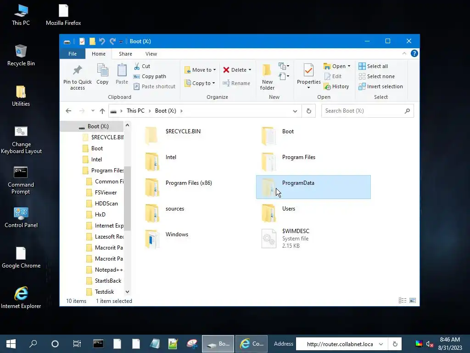The image size is (470, 353).
Task: Click the Quick Access Properties checkmark icon
Action: (x=82, y=41)
